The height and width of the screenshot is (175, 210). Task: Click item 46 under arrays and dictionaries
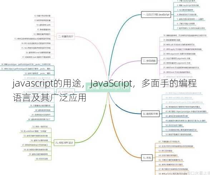click(183, 107)
